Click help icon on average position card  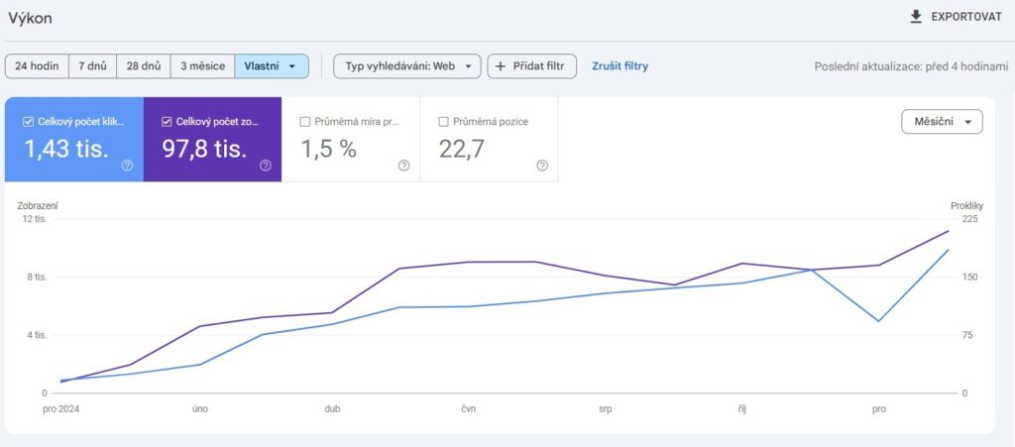[x=542, y=166]
